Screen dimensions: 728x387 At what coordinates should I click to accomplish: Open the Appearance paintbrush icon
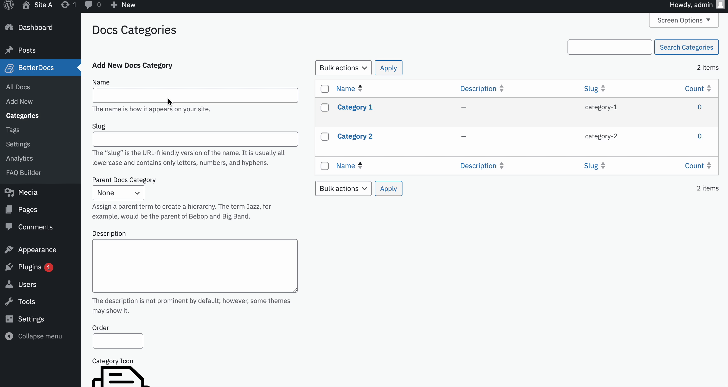click(9, 249)
